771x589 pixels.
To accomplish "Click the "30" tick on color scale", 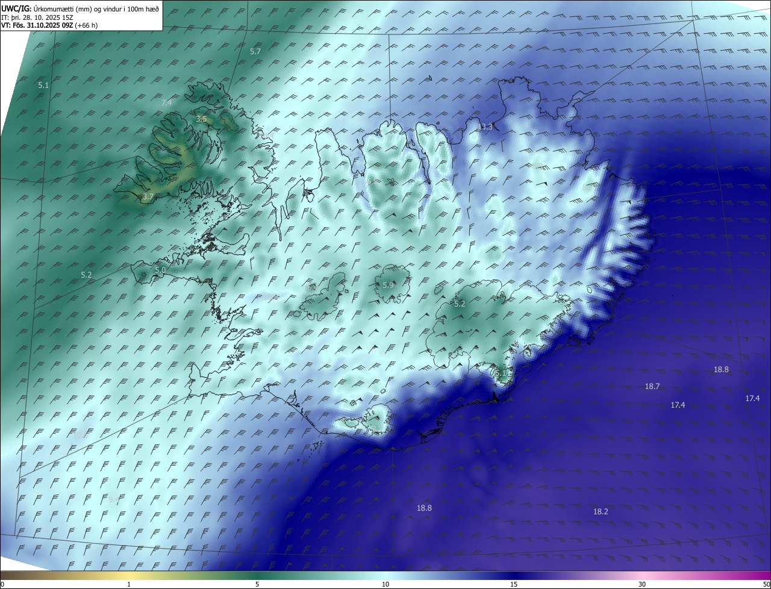I will (x=642, y=584).
